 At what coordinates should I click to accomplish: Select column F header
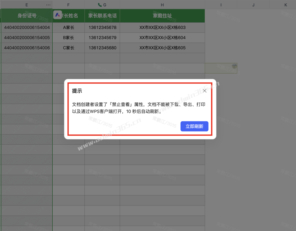68,4
